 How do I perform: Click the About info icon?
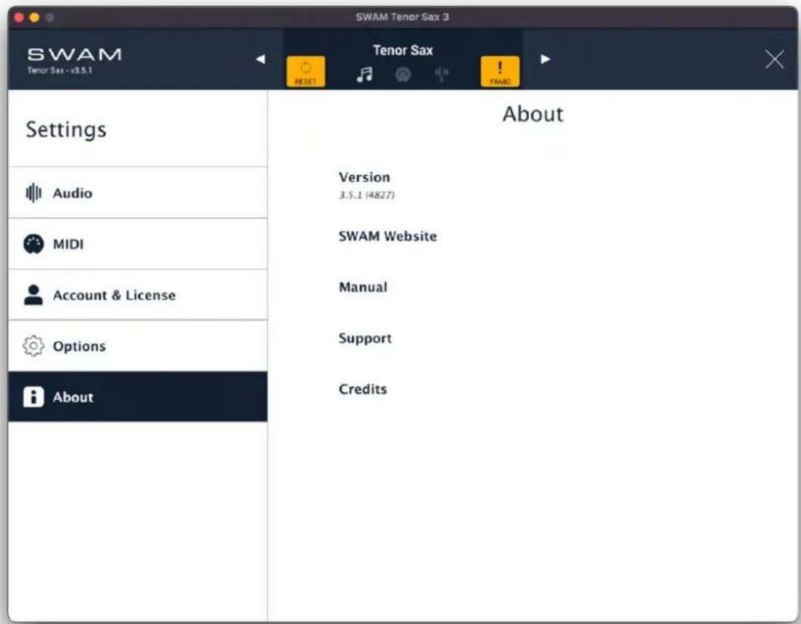(x=33, y=396)
